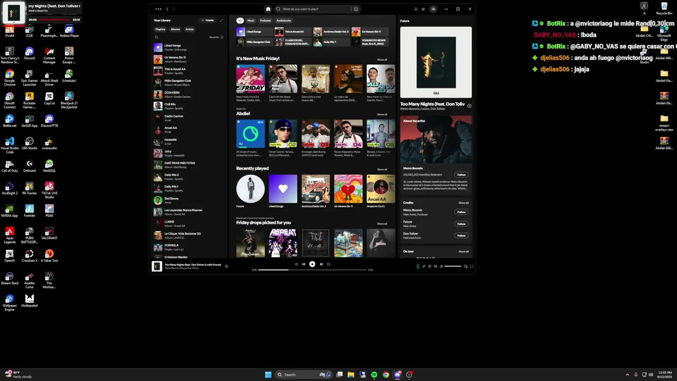
Task: Open the Browse icon inside search bar
Action: pyautogui.click(x=356, y=9)
